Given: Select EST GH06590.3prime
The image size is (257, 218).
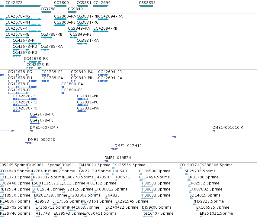Looking at the screenshot, I should 155,171.
